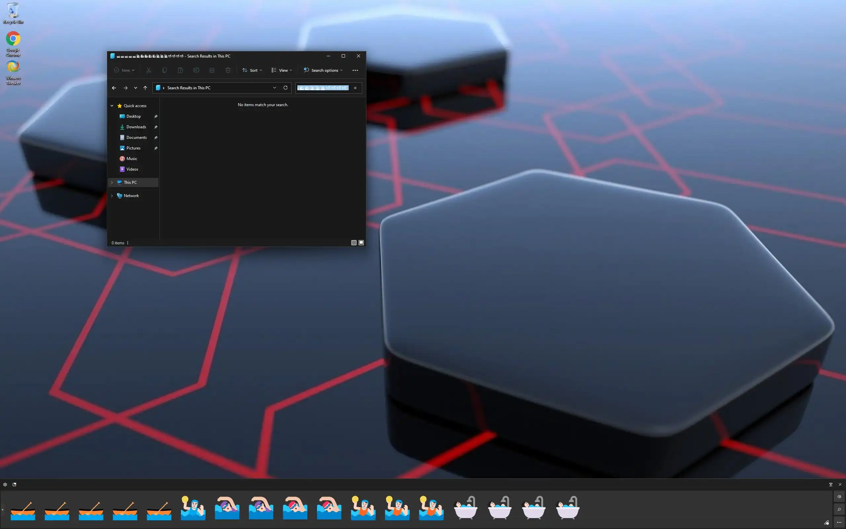This screenshot has width=846, height=529.
Task: Click the emoji panel search magnifier
Action: click(x=839, y=509)
